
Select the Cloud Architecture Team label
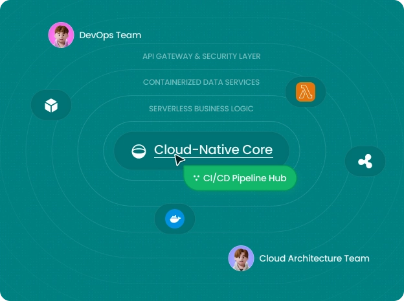[315, 258]
